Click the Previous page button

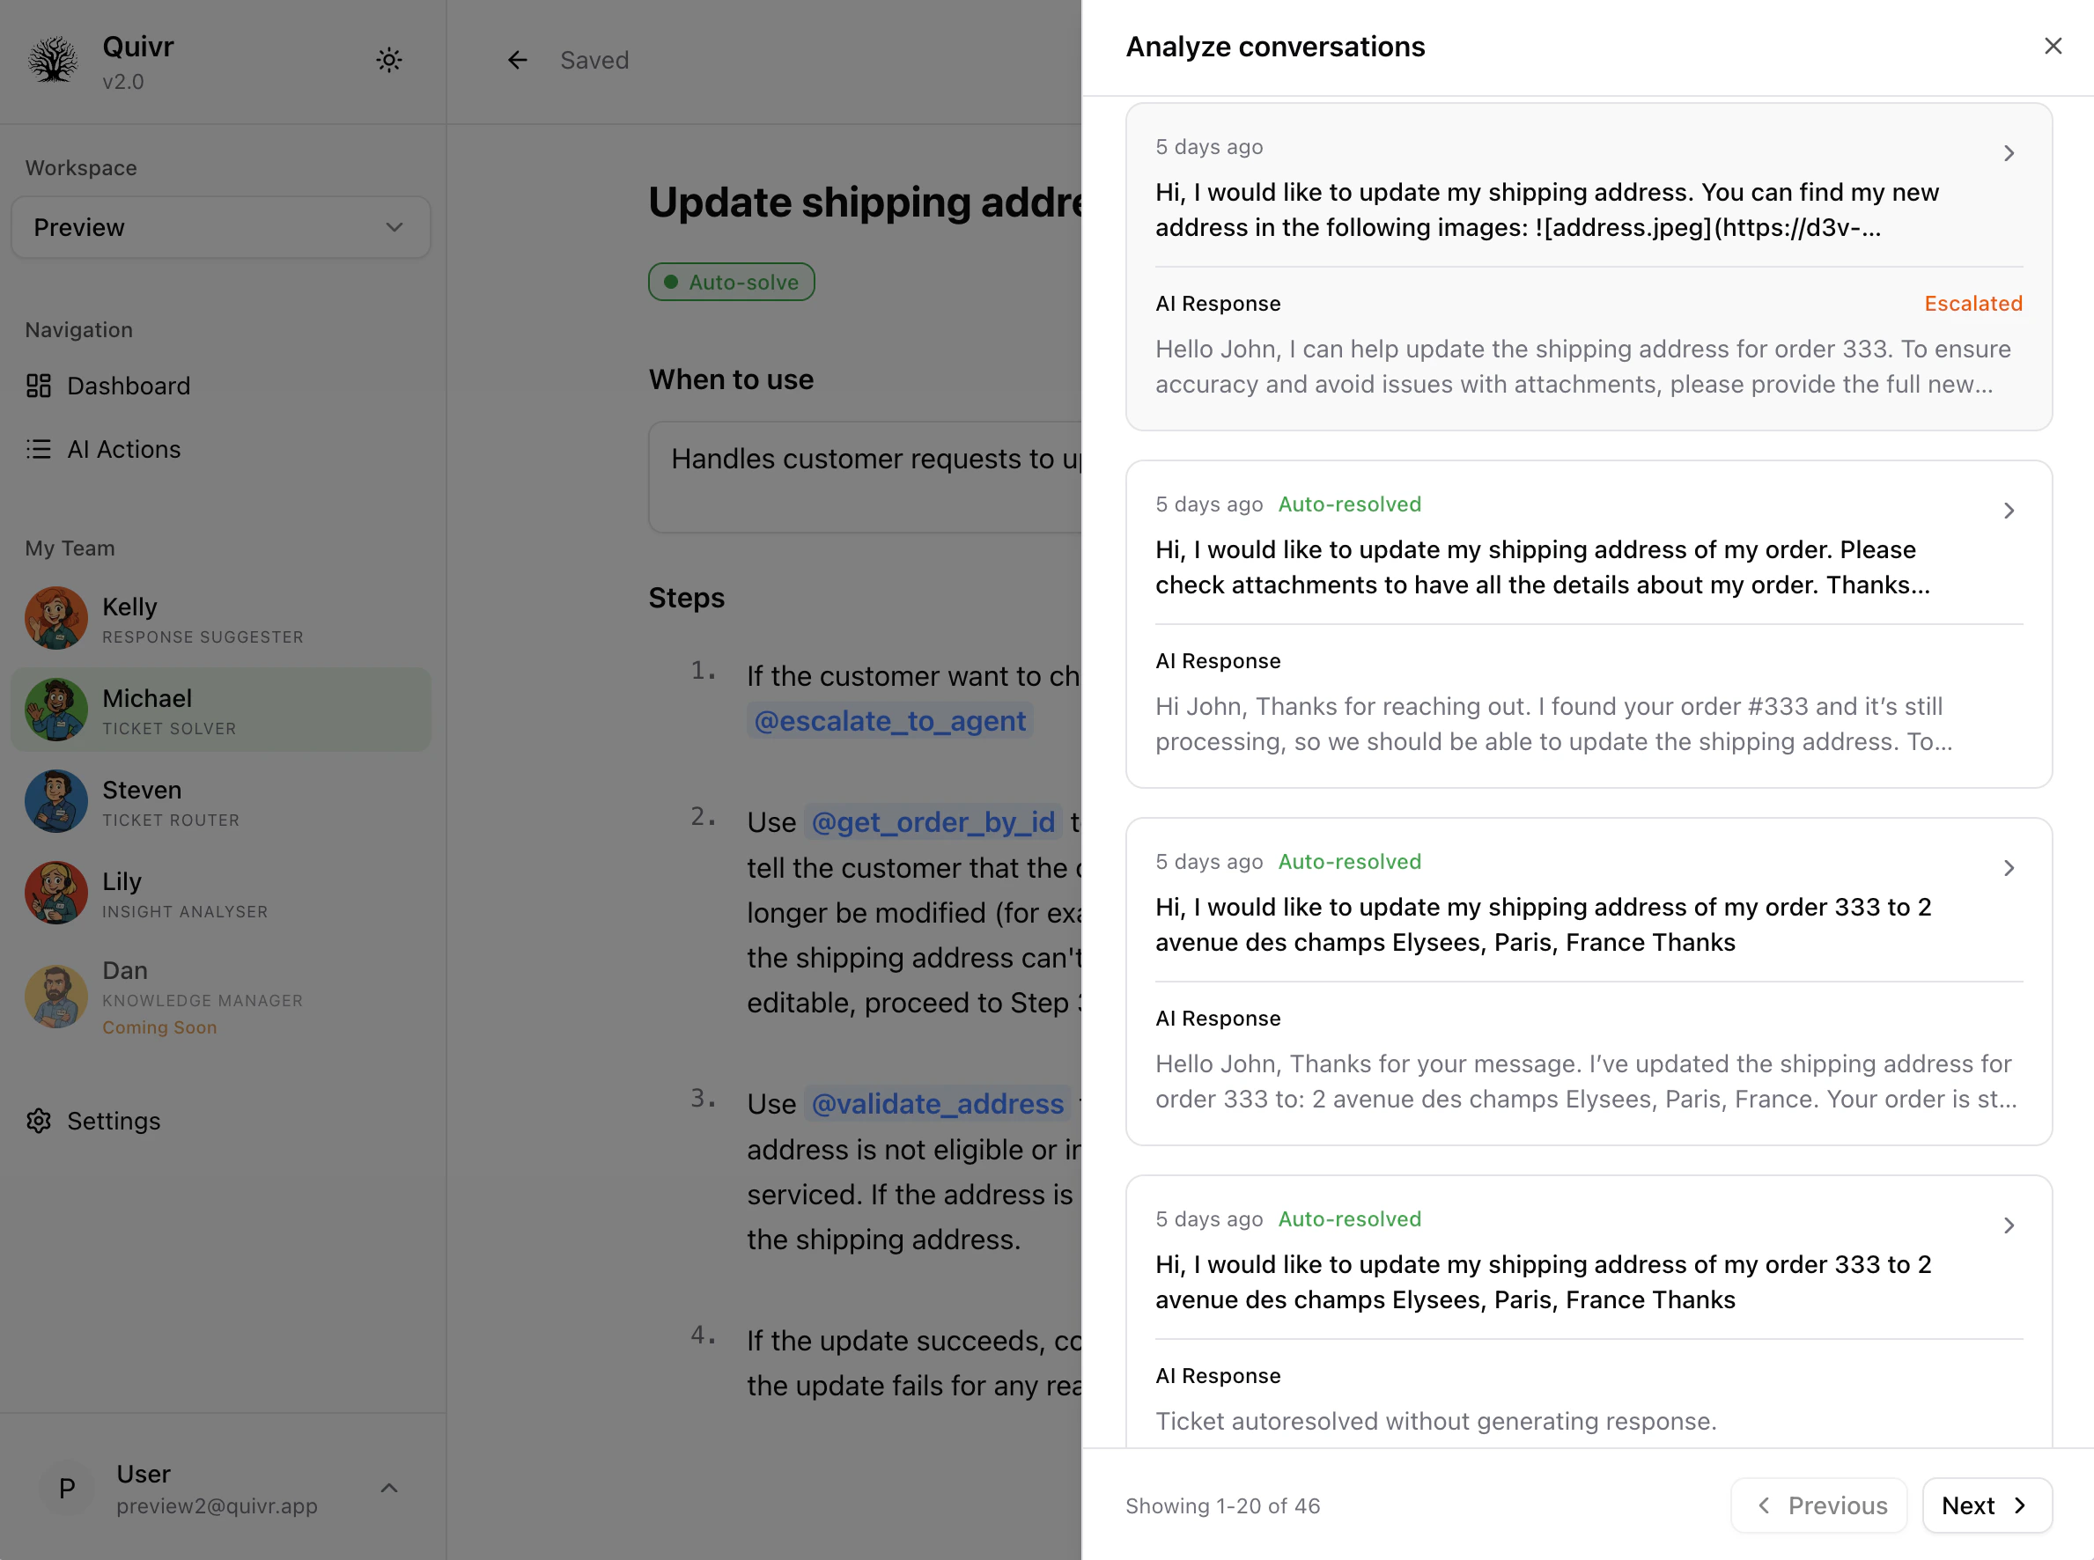click(x=1818, y=1505)
